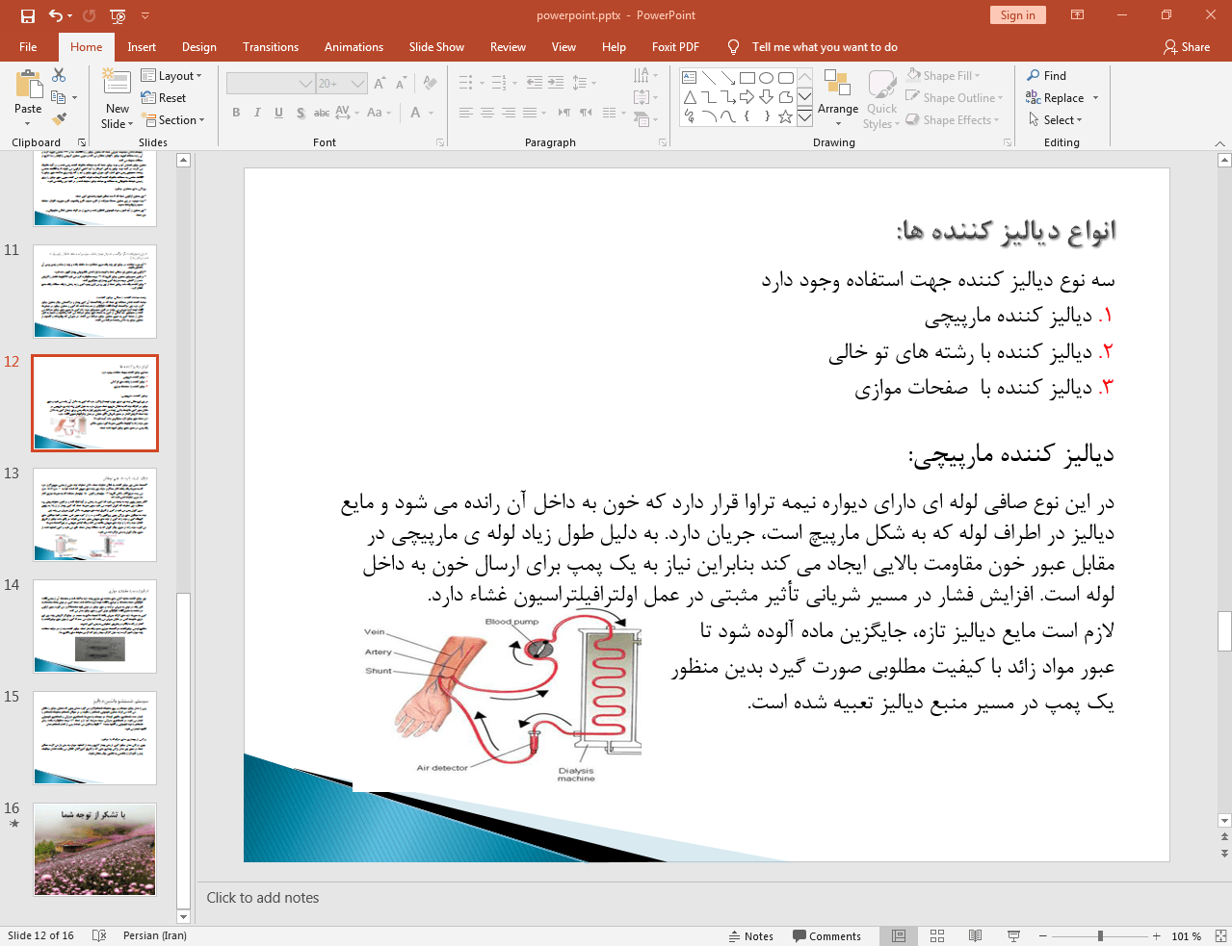The width and height of the screenshot is (1232, 946).
Task: Click the Zoom Out minus button
Action: point(1042,935)
